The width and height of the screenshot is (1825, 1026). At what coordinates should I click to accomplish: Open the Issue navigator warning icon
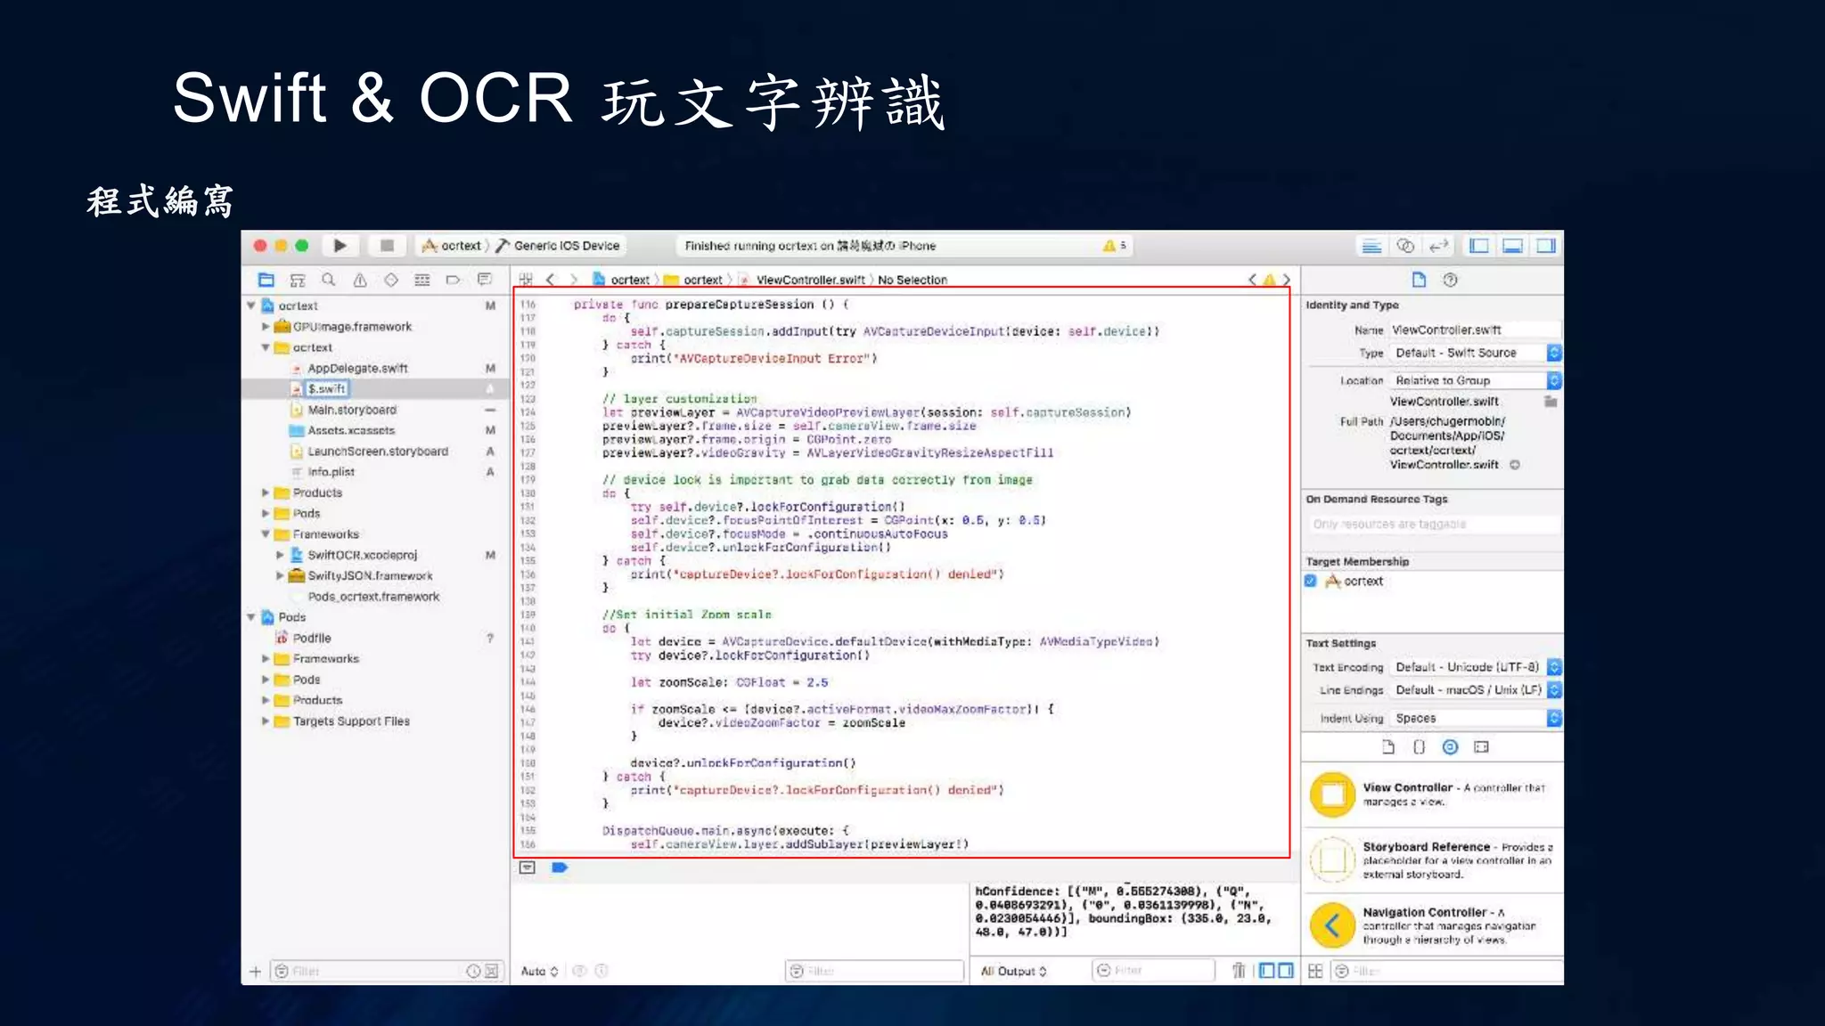(x=360, y=280)
